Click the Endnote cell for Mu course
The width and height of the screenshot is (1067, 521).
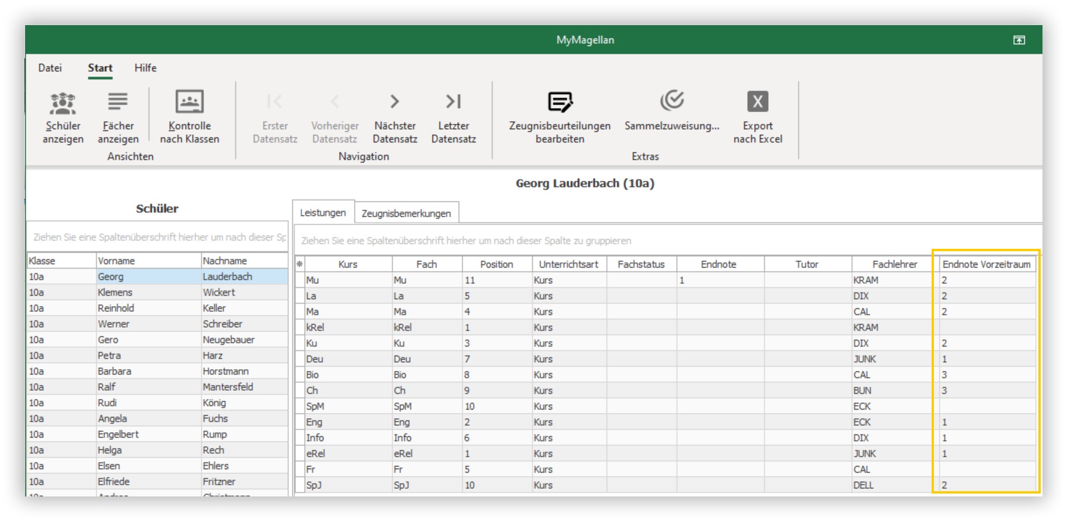click(720, 280)
